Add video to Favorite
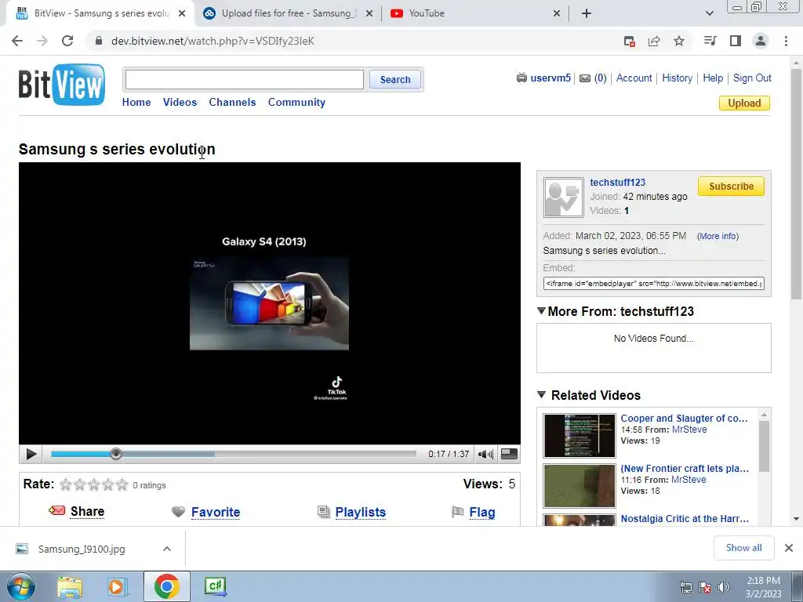Screen dimensions: 803x602 pos(216,512)
